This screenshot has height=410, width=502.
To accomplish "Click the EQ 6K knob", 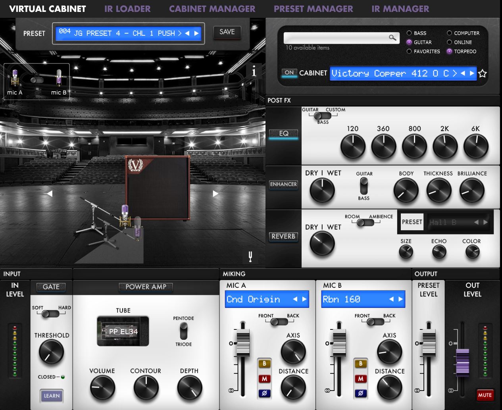I will pyautogui.click(x=476, y=146).
